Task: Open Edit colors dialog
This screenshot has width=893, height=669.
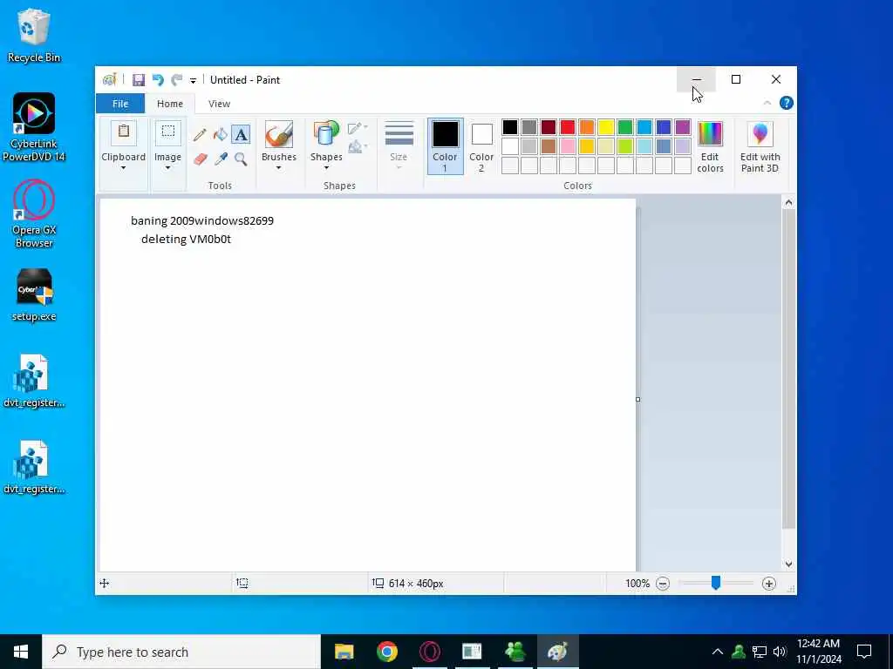Action: point(710,146)
